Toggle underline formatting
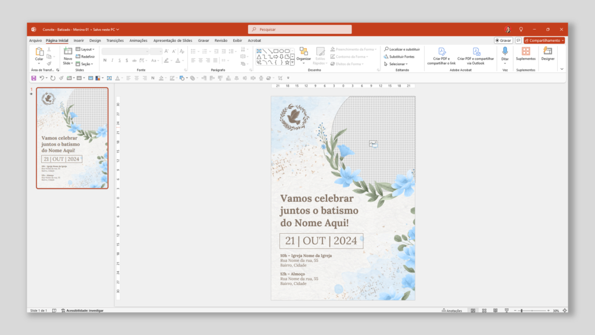Image resolution: width=595 pixels, height=335 pixels. click(x=120, y=60)
